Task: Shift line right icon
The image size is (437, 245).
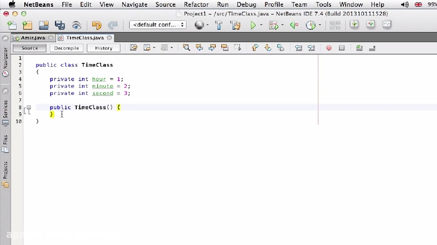Action: [311, 48]
